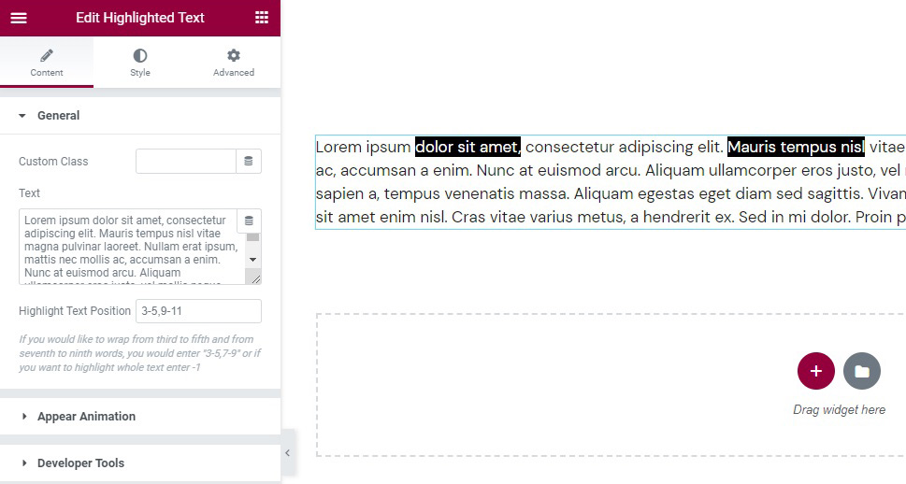Click the Custom Class input field
The height and width of the screenshot is (484, 906).
[x=185, y=162]
